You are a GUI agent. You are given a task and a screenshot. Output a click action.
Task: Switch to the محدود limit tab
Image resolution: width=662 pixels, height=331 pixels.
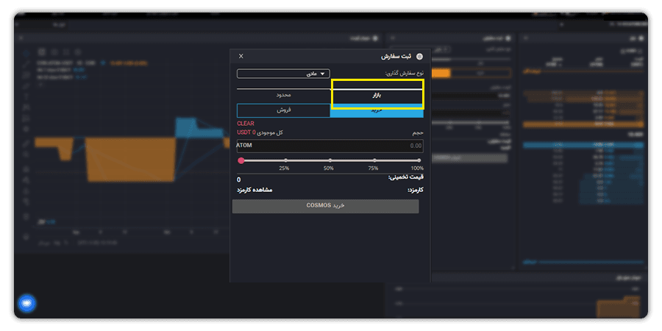tap(283, 95)
